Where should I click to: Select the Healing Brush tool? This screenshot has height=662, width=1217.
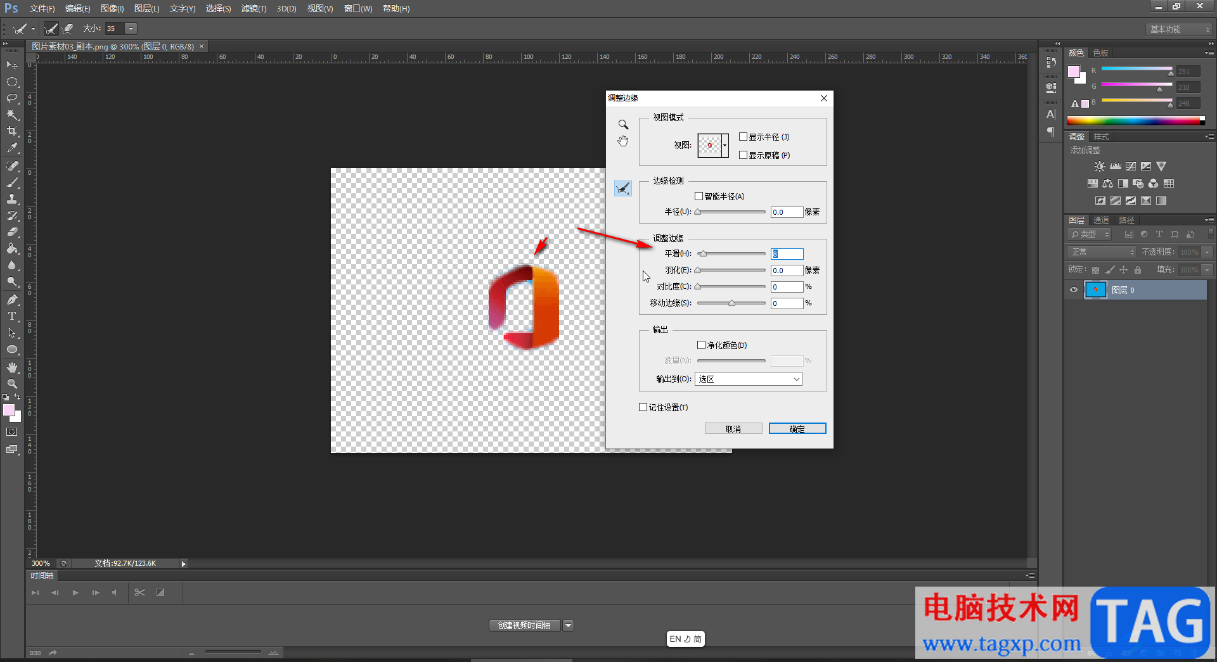click(x=12, y=166)
